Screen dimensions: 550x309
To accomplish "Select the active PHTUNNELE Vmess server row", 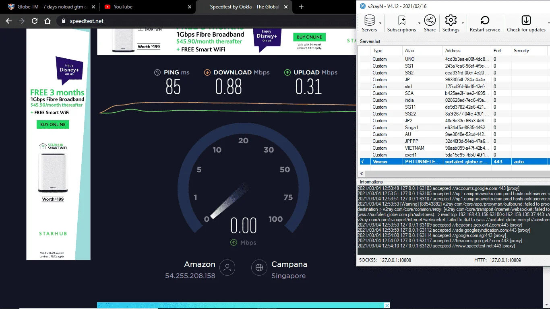I will [x=453, y=162].
